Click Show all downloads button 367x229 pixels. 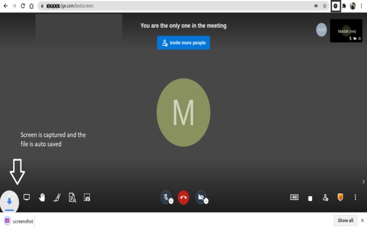[345, 220]
